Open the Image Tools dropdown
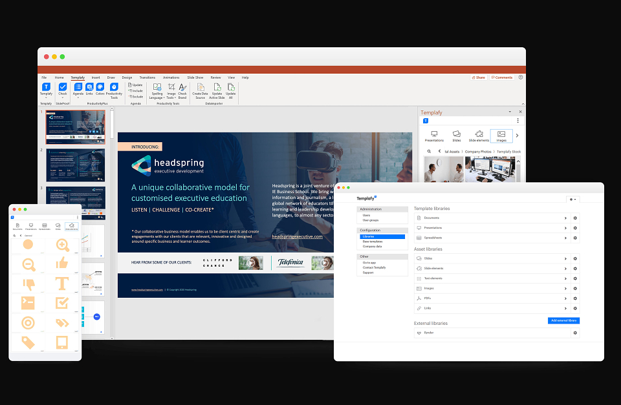Viewport: 621px width, 405px height. coord(171,91)
